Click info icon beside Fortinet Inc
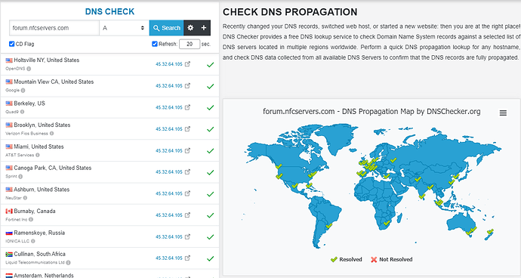 point(31,220)
